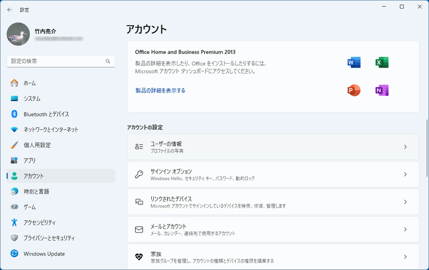Viewport: 429px width, 270px height.
Task: Minimize the settings window
Action: (x=384, y=6)
